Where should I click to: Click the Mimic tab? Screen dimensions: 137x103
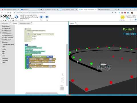[x=72, y=23]
